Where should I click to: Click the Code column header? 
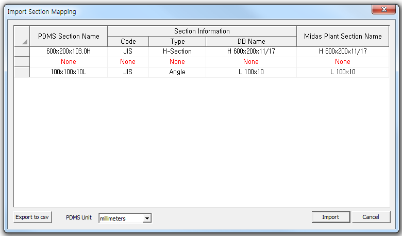(128, 41)
